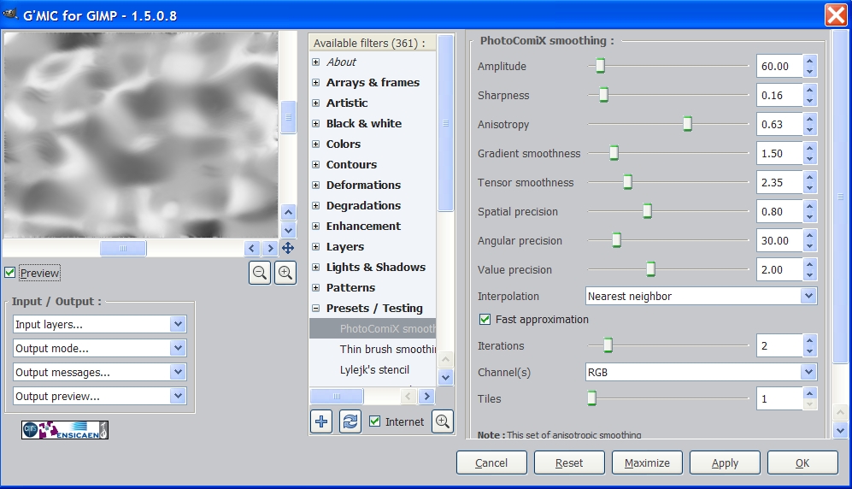Click the Value precision slider handle

point(650,269)
